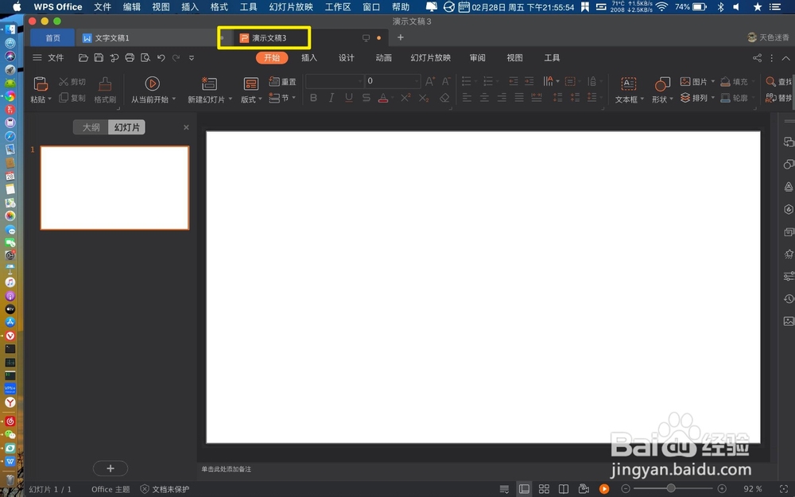Click the Increase Font Size icon
The height and width of the screenshot is (497, 795).
430,81
